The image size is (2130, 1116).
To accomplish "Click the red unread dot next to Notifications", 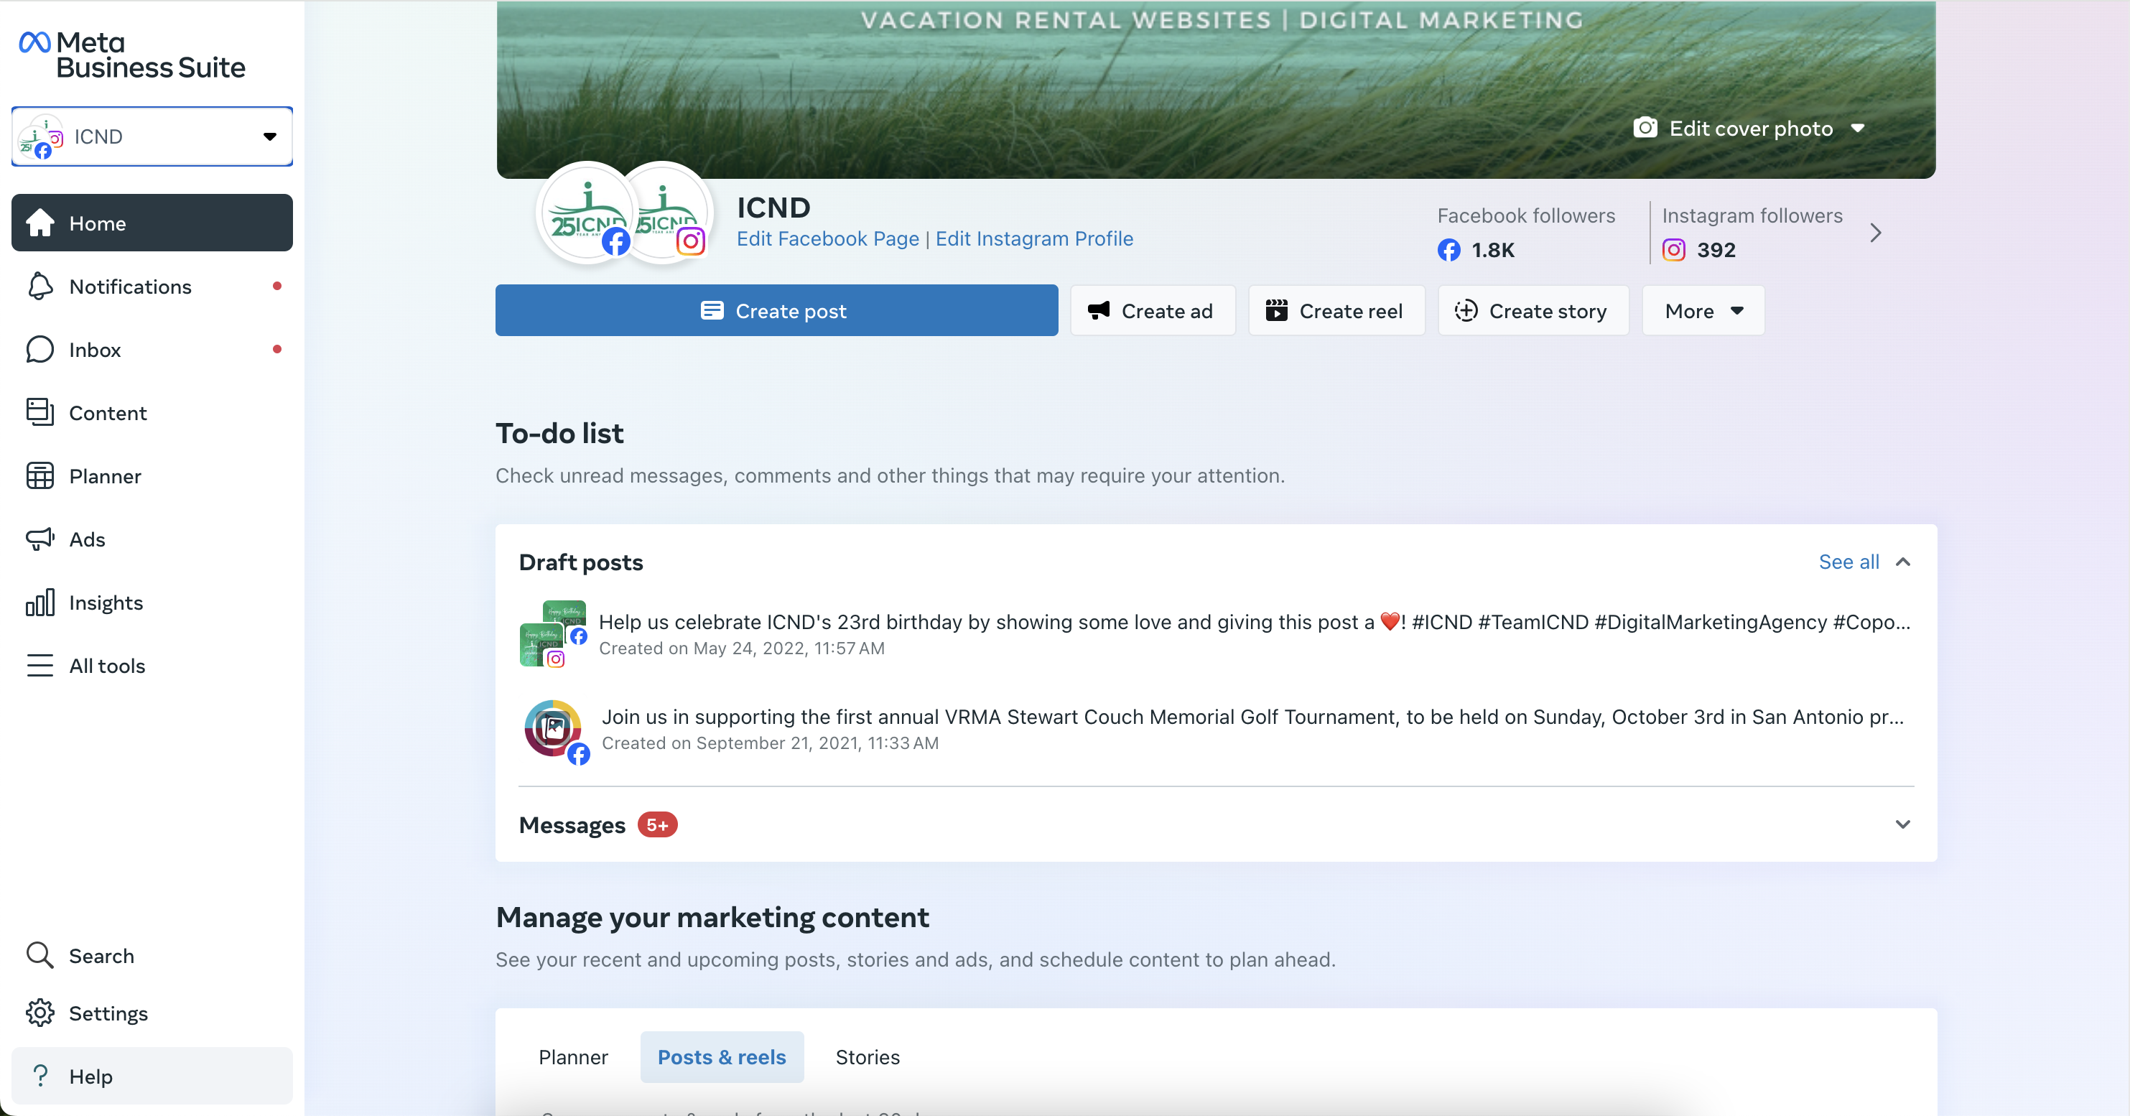I will pyautogui.click(x=277, y=286).
